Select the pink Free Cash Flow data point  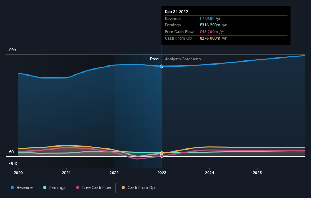click(x=162, y=156)
